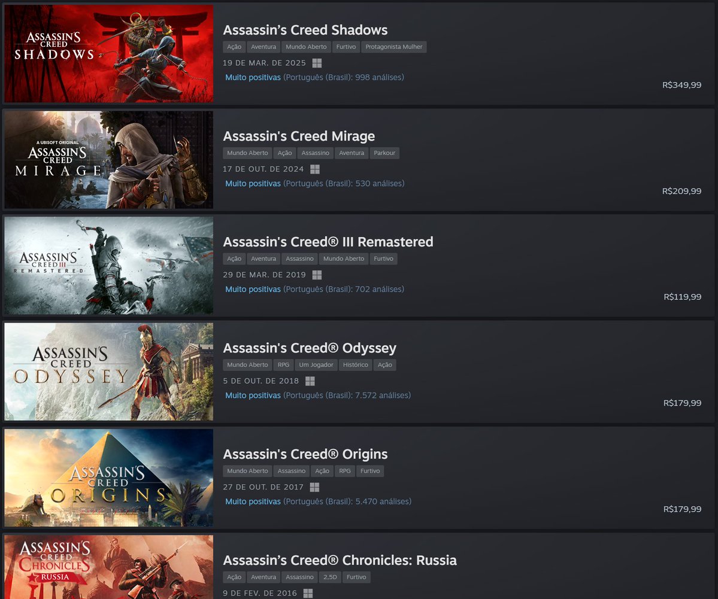This screenshot has height=599, width=718.
Task: Open Assassin's Creed Odyssey cover image
Action: 109,372
